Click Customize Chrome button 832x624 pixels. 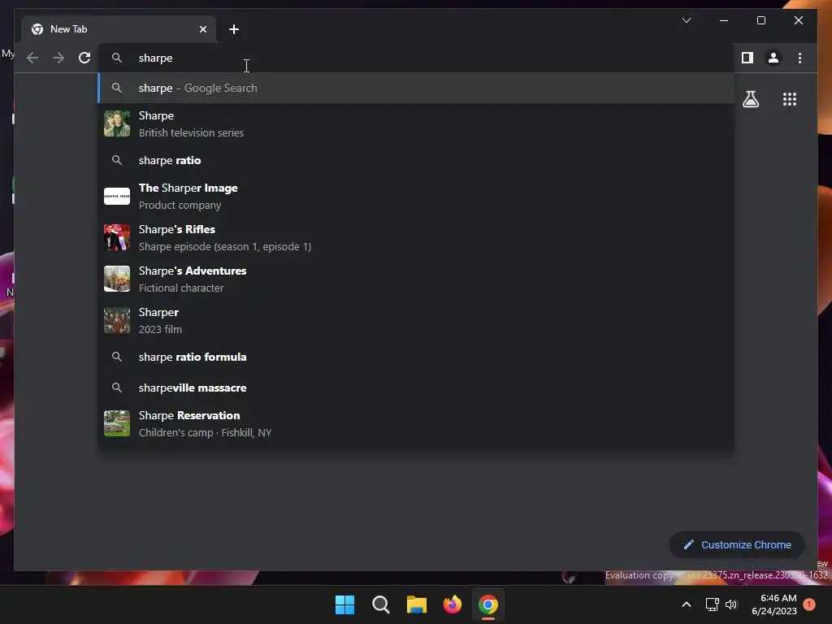(x=737, y=545)
